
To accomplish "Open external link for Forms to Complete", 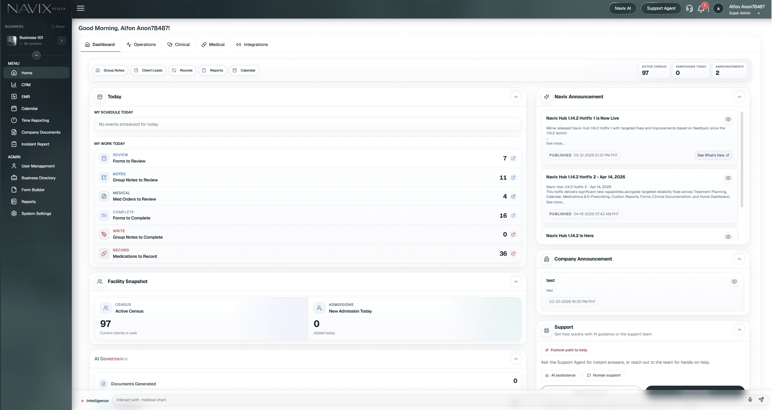I will [513, 216].
